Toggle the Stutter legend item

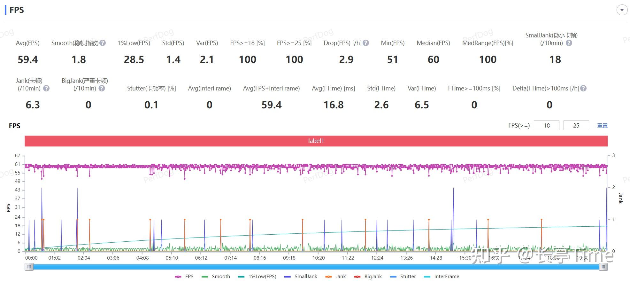[403, 277]
